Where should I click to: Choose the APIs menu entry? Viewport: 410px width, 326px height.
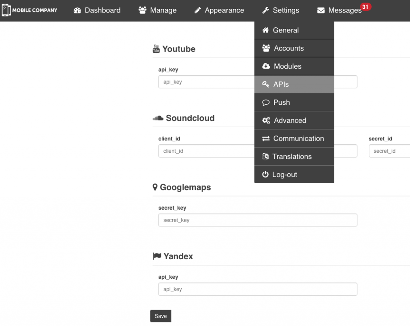281,84
